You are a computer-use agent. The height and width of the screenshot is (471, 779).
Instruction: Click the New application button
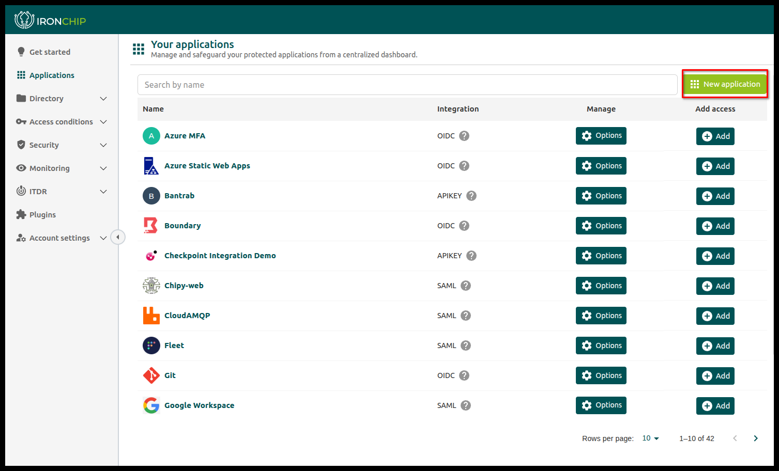[x=725, y=84]
